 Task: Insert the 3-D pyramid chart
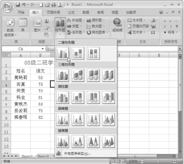[x=109, y=142]
